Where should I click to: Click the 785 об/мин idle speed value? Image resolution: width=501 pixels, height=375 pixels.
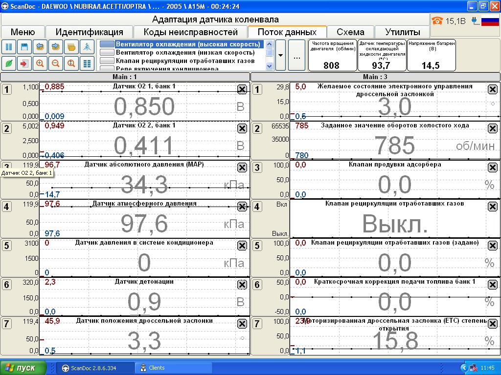click(395, 146)
